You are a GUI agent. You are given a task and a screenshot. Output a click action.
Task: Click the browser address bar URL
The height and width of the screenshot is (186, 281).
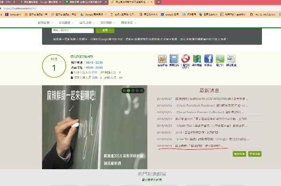pos(20,8)
